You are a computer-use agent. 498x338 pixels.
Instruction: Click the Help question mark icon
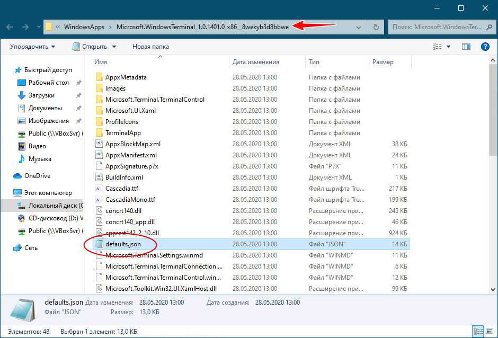coord(485,47)
